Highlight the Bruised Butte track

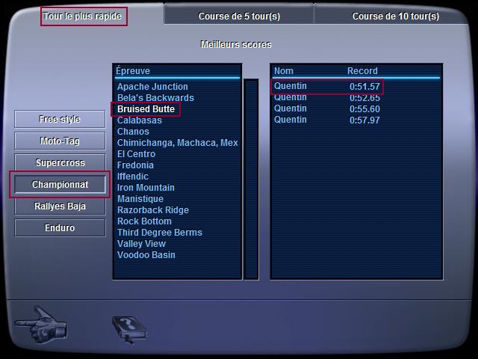146,109
